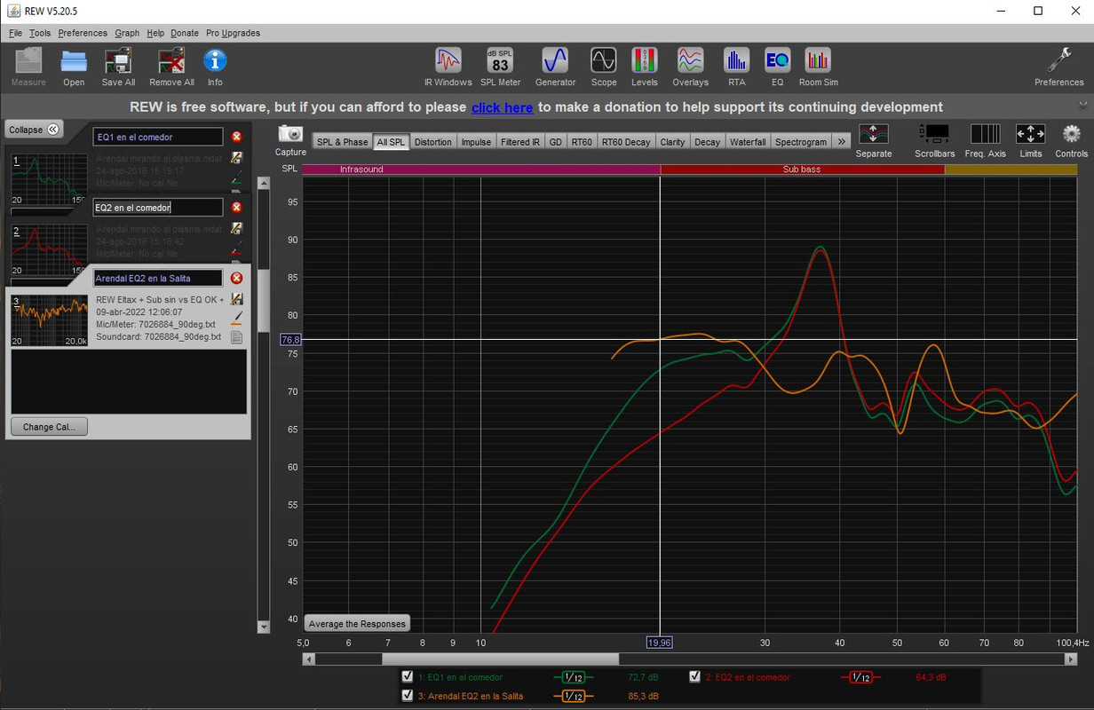Open the Graph menu
The height and width of the screenshot is (710, 1094).
tap(127, 33)
